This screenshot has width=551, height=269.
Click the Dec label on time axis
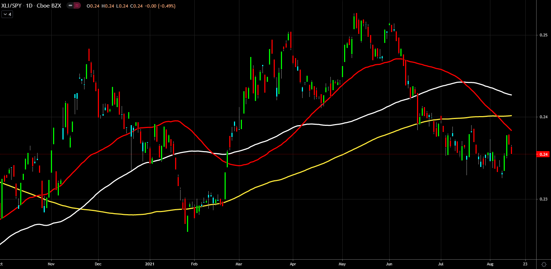coord(98,264)
